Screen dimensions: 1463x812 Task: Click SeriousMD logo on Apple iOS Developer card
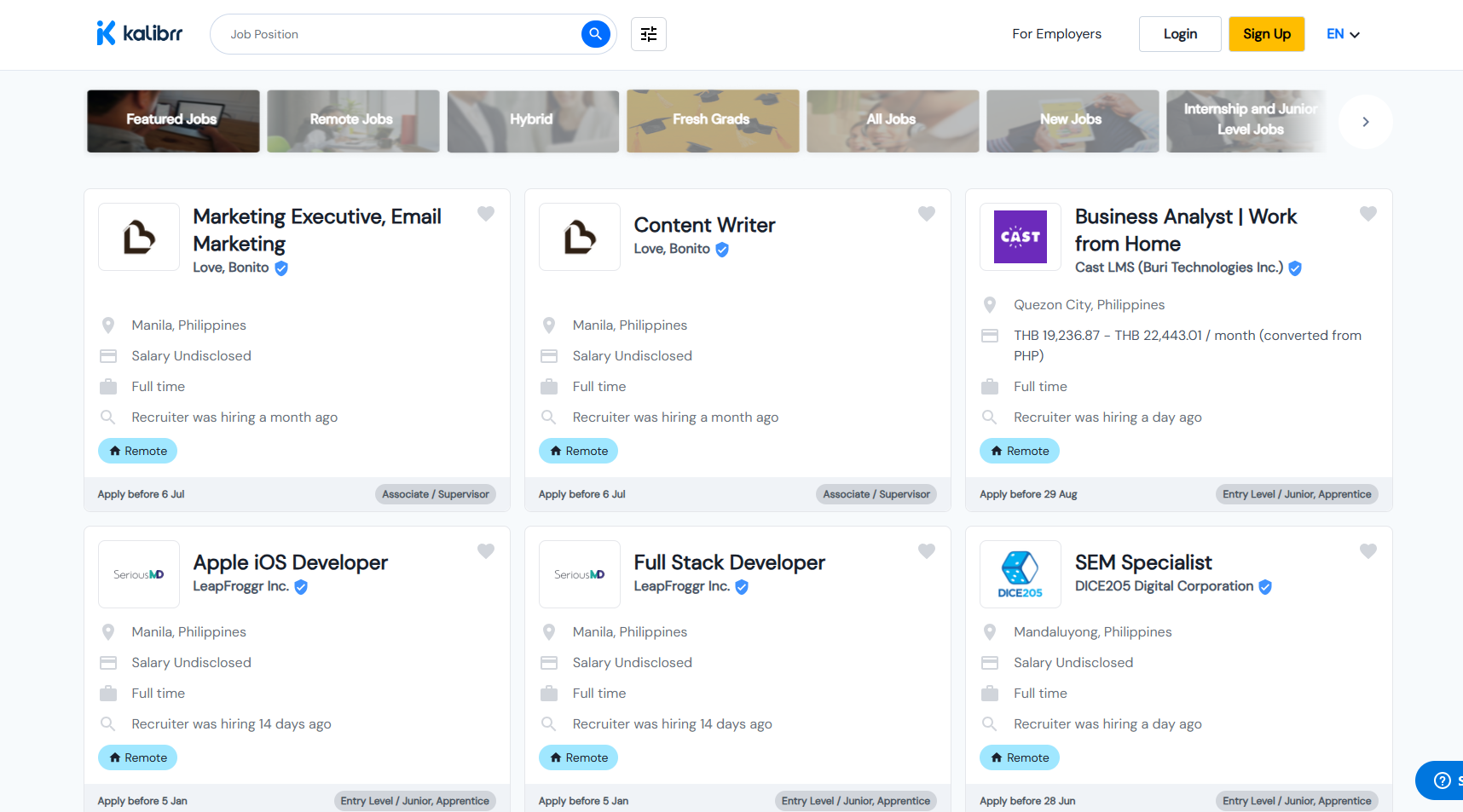tap(139, 574)
